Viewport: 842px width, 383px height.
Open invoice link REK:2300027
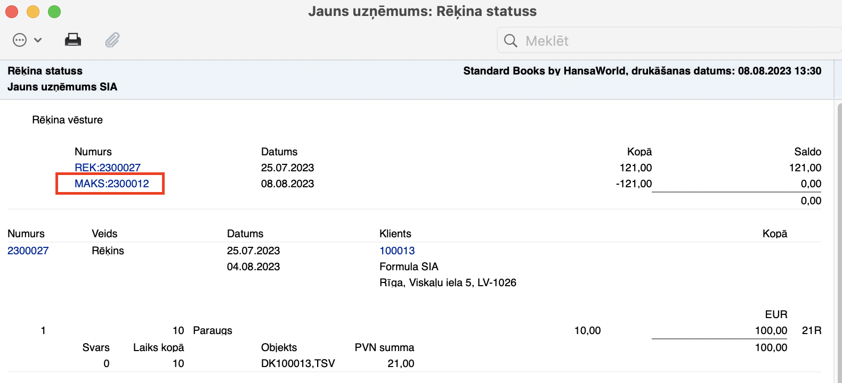pyautogui.click(x=108, y=168)
